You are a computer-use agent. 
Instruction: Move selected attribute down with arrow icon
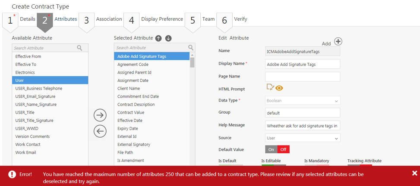pyautogui.click(x=168, y=38)
